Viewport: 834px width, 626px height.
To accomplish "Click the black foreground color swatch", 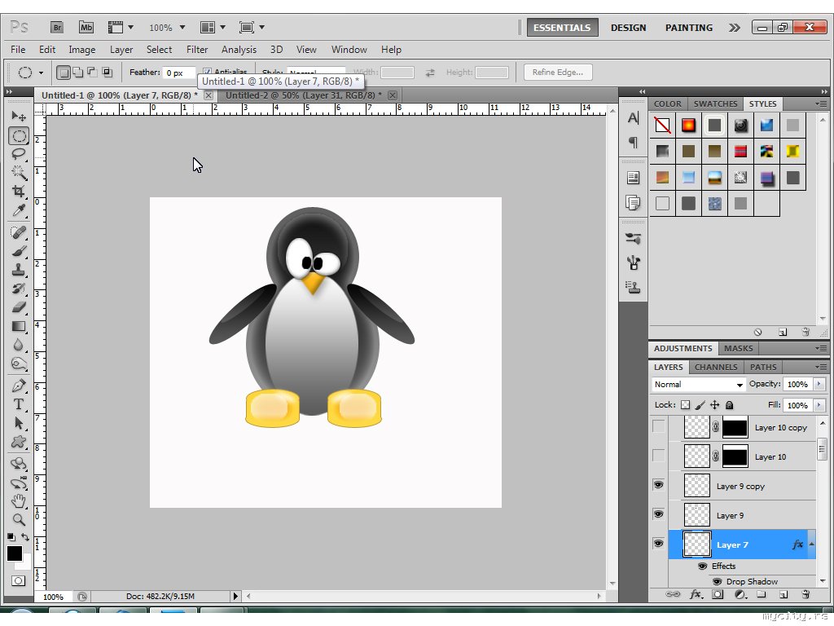I will click(15, 553).
